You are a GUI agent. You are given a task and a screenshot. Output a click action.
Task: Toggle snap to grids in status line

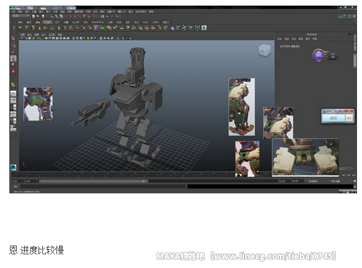click(x=70, y=16)
